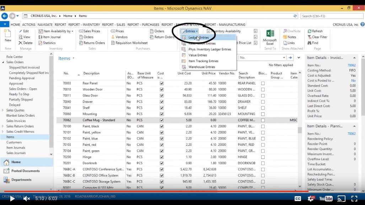Collapse Item Details - Planning factbox
This screenshot has width=365, height=205.
(354, 126)
